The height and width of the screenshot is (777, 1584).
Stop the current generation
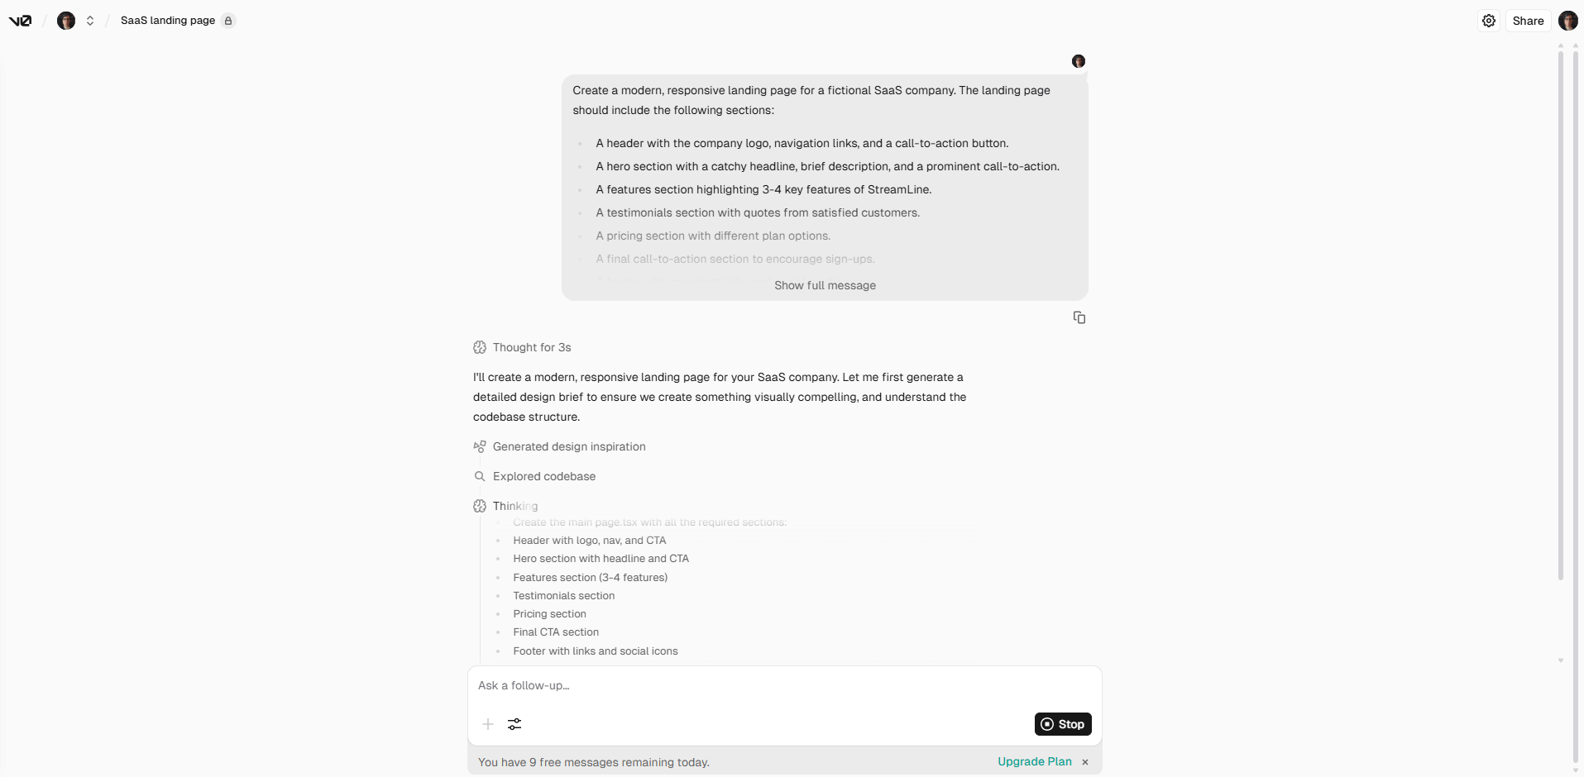point(1064,724)
